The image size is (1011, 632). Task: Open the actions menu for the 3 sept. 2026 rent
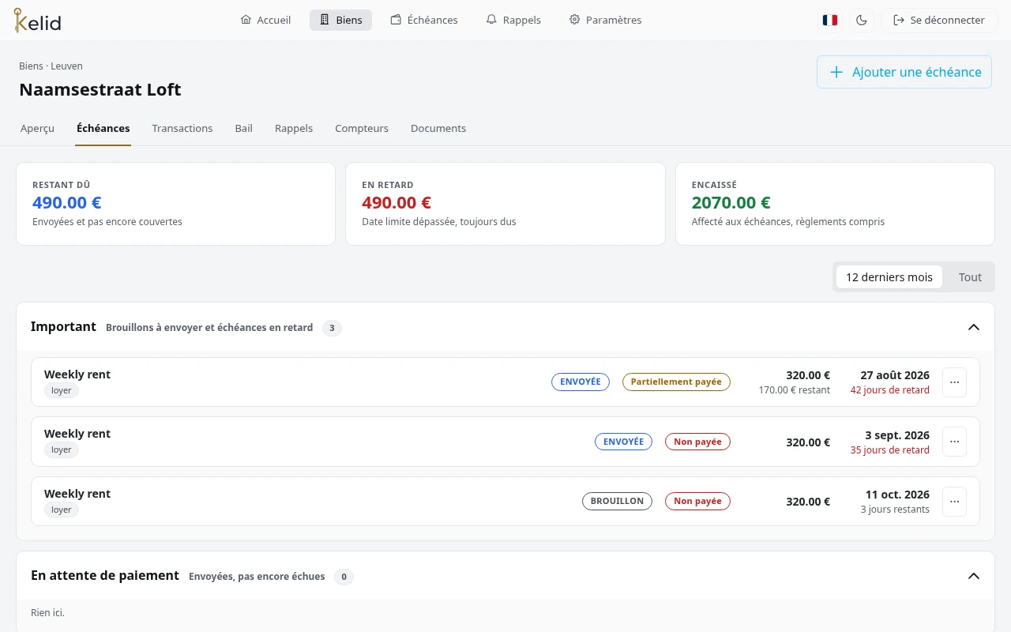point(954,442)
